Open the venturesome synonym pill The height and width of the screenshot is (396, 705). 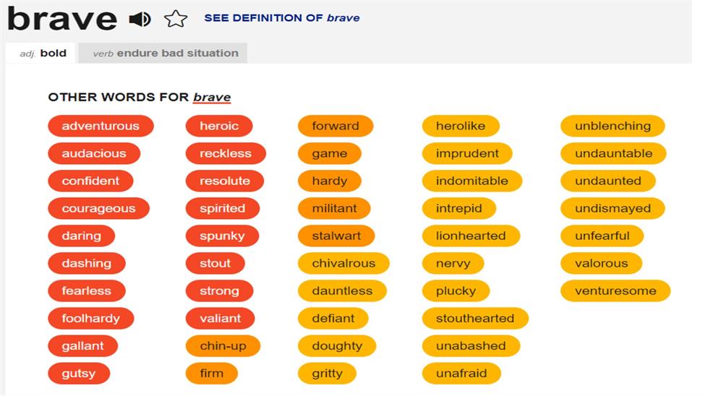coord(615,290)
